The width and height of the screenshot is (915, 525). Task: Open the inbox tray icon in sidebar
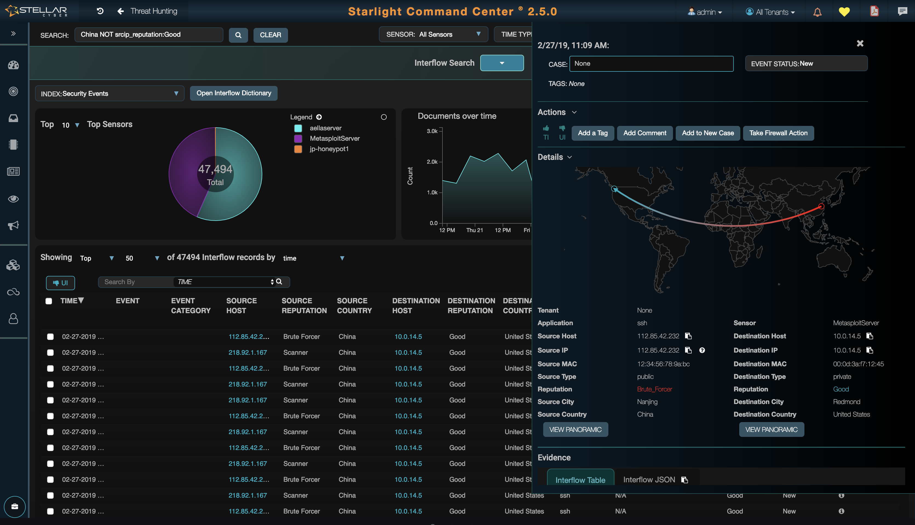13,118
